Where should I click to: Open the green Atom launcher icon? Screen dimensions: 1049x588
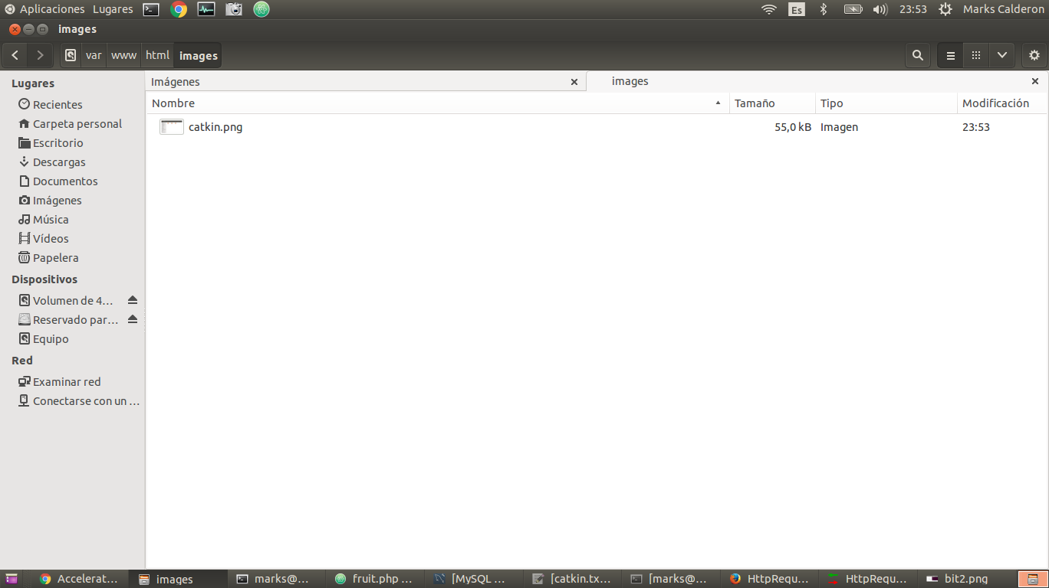pos(261,9)
